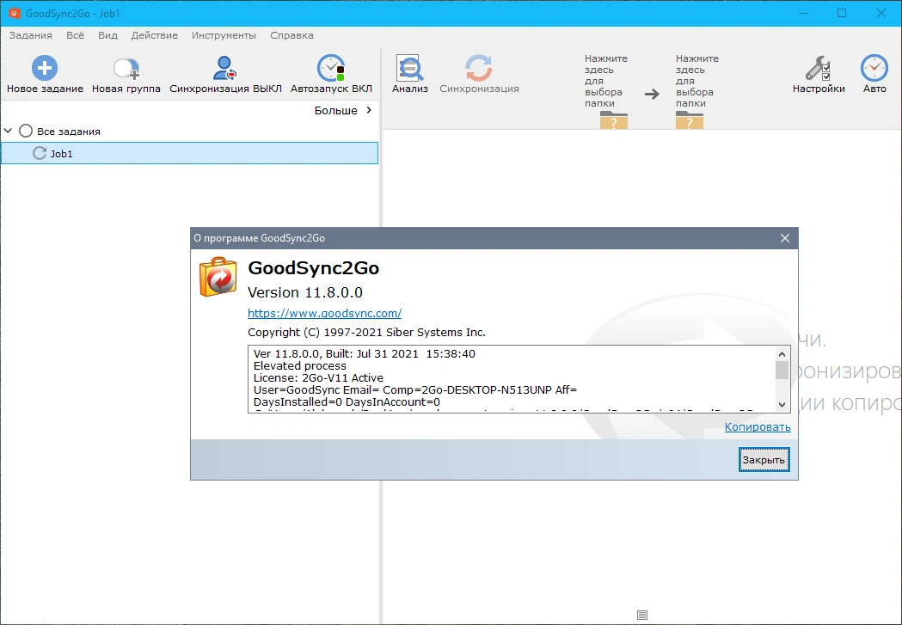Image resolution: width=902 pixels, height=625 pixels.
Task: Select the Все задания radio circle
Action: tap(25, 131)
